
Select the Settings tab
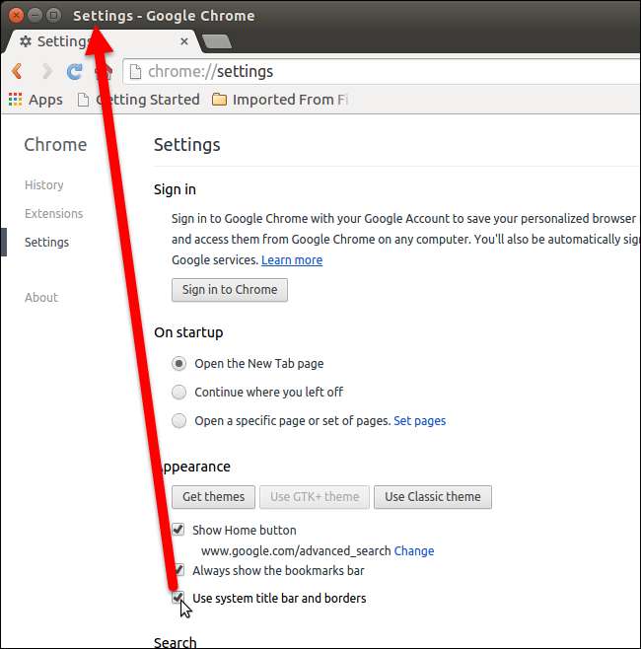[101, 41]
